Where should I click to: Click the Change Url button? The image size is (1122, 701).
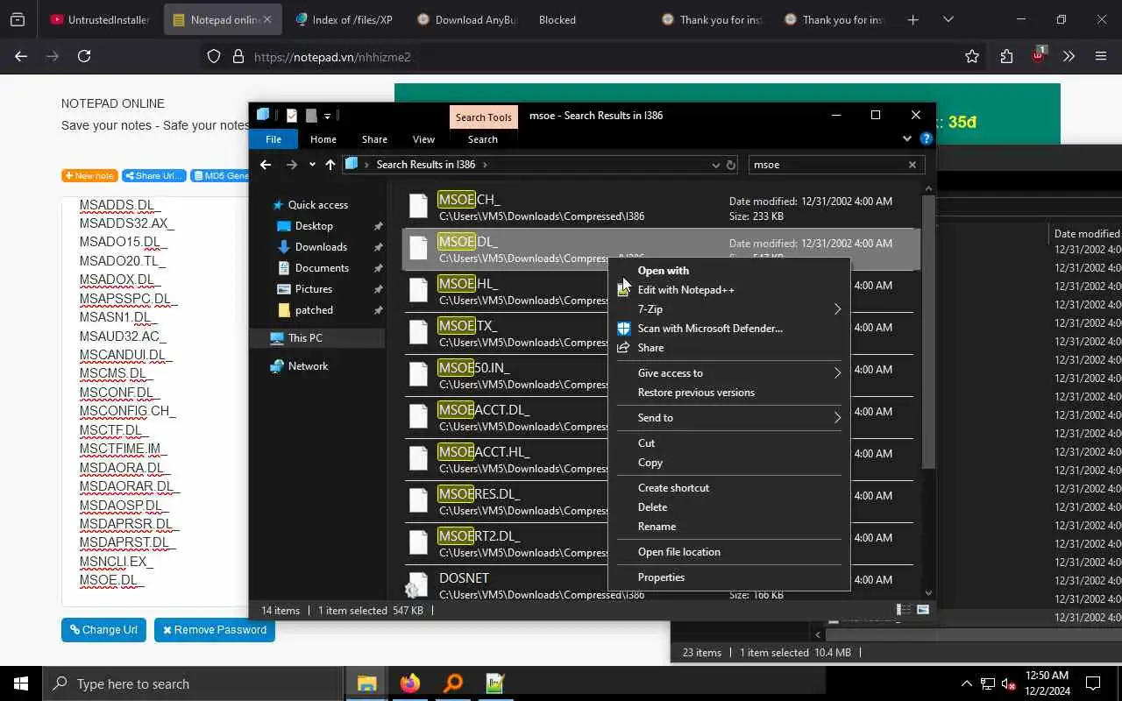(103, 630)
